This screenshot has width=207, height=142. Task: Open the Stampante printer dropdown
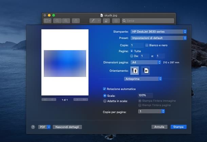[158, 32]
